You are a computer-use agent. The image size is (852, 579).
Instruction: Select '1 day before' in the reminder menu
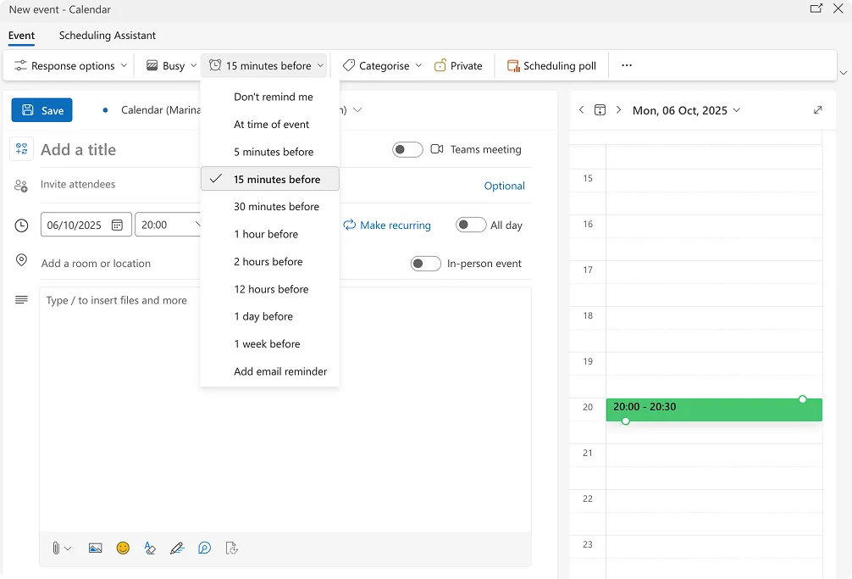(262, 316)
